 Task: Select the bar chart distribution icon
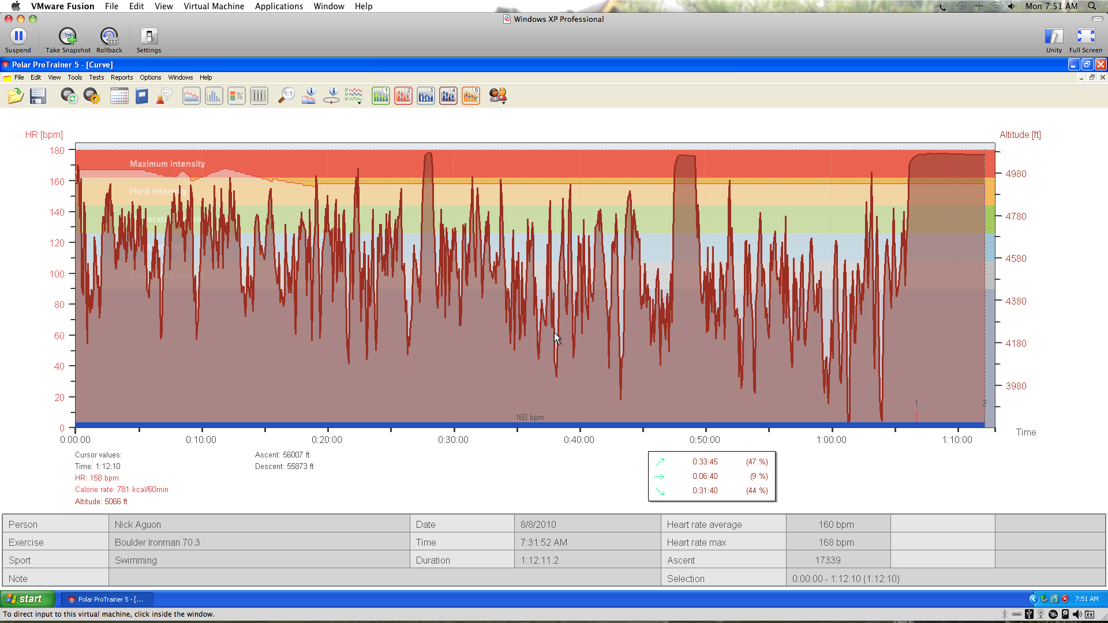tap(214, 96)
